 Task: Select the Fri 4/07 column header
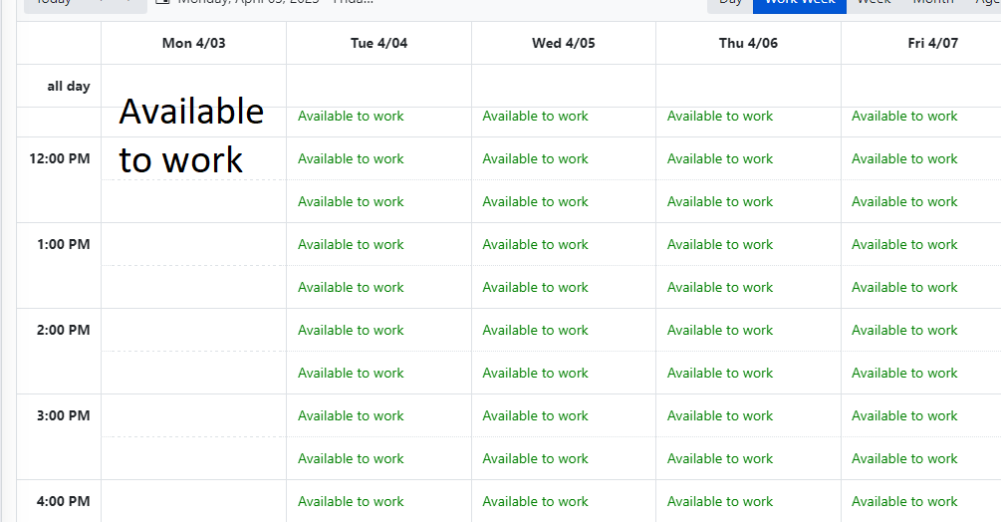tap(932, 43)
